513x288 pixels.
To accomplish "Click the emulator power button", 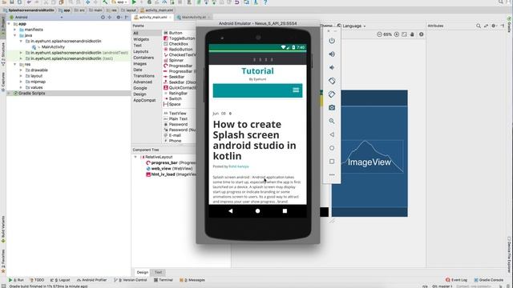I will pos(332,41).
